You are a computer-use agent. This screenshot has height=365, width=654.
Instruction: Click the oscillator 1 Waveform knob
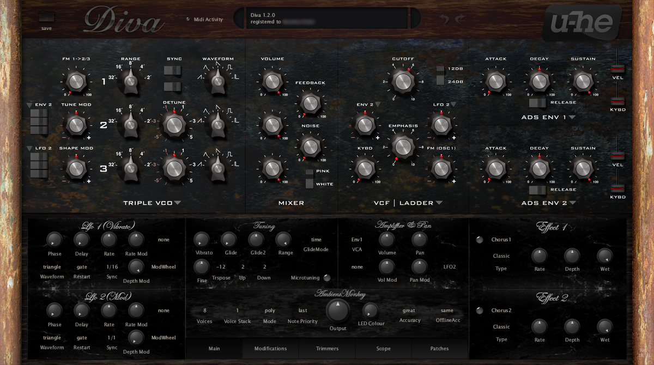pos(218,81)
